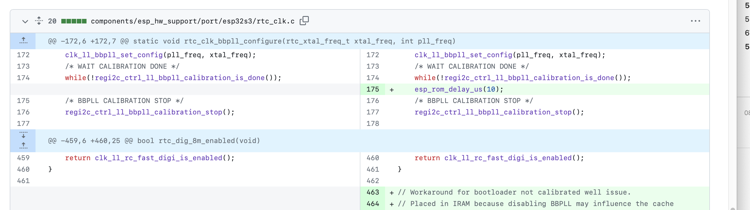Select the added esp_rom_delay_us(10); code

coord(459,89)
